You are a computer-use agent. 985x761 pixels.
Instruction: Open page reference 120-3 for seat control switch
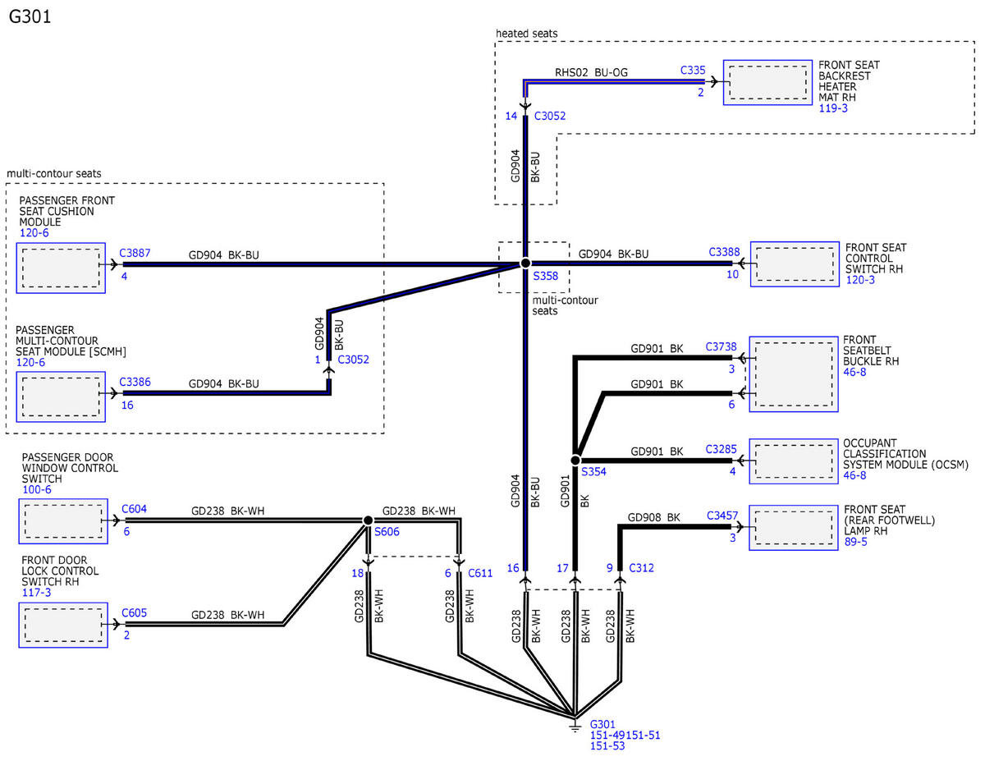[862, 280]
